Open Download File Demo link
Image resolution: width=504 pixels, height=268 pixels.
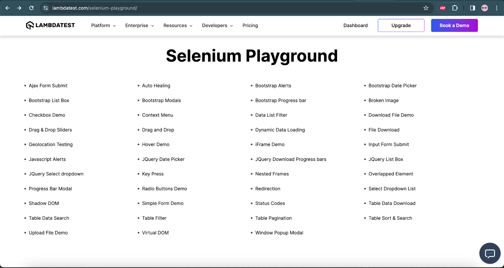[391, 115]
